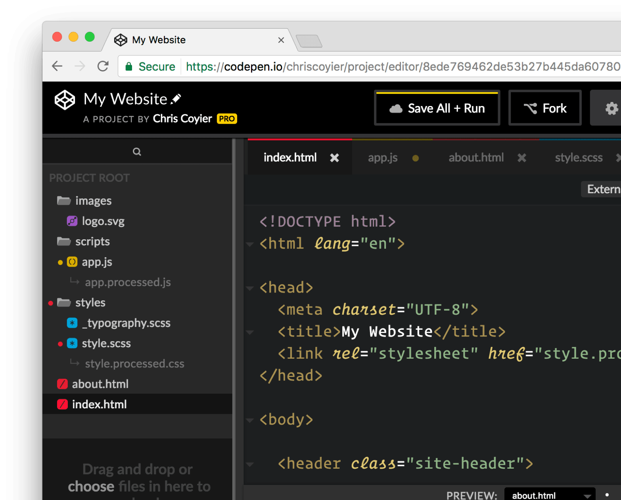Click the _typography.scss file icon
621x500 pixels.
click(x=72, y=323)
